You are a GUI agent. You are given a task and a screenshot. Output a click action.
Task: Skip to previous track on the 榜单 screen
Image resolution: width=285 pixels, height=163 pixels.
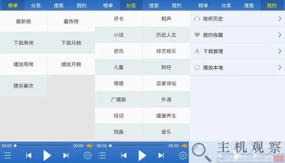(x=28, y=156)
